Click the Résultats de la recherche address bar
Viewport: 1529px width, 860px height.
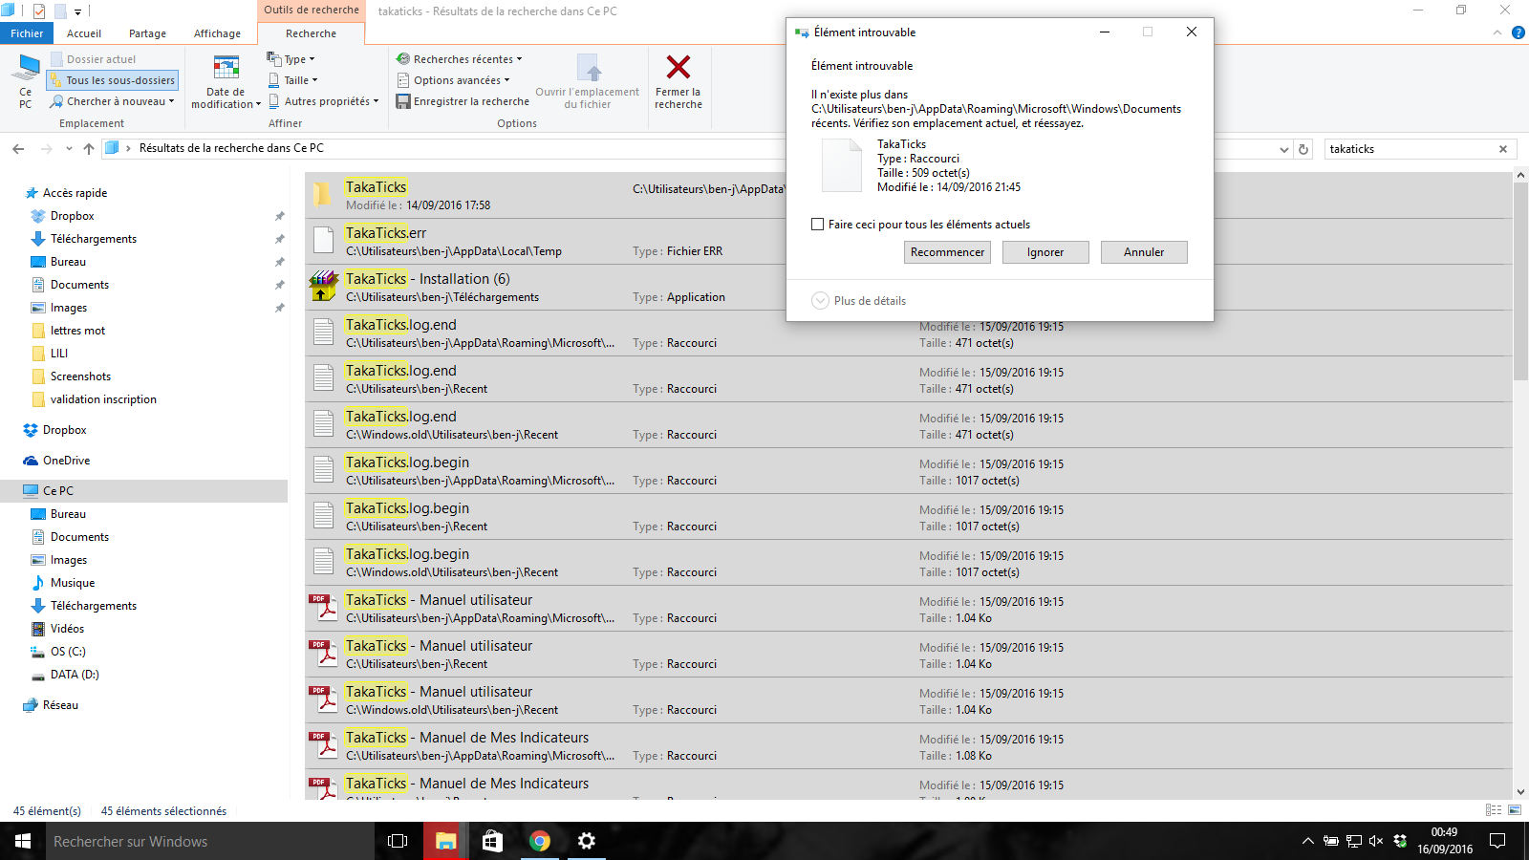696,149
